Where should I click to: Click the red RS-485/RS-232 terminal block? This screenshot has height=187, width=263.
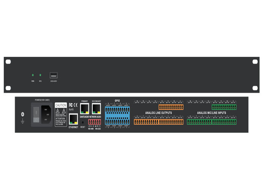coord(95,122)
